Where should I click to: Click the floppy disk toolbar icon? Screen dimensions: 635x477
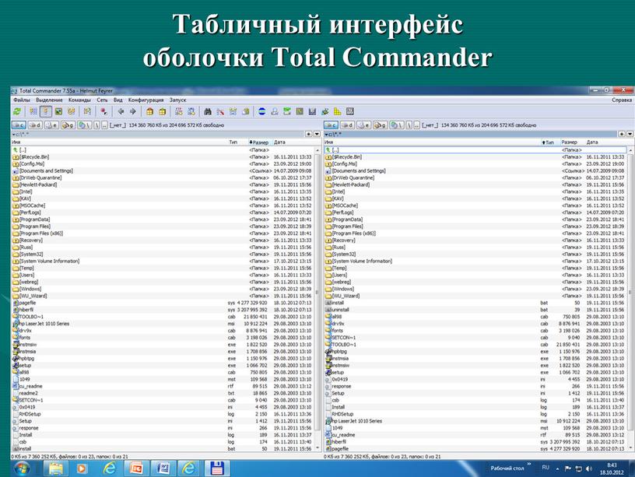[x=312, y=111]
